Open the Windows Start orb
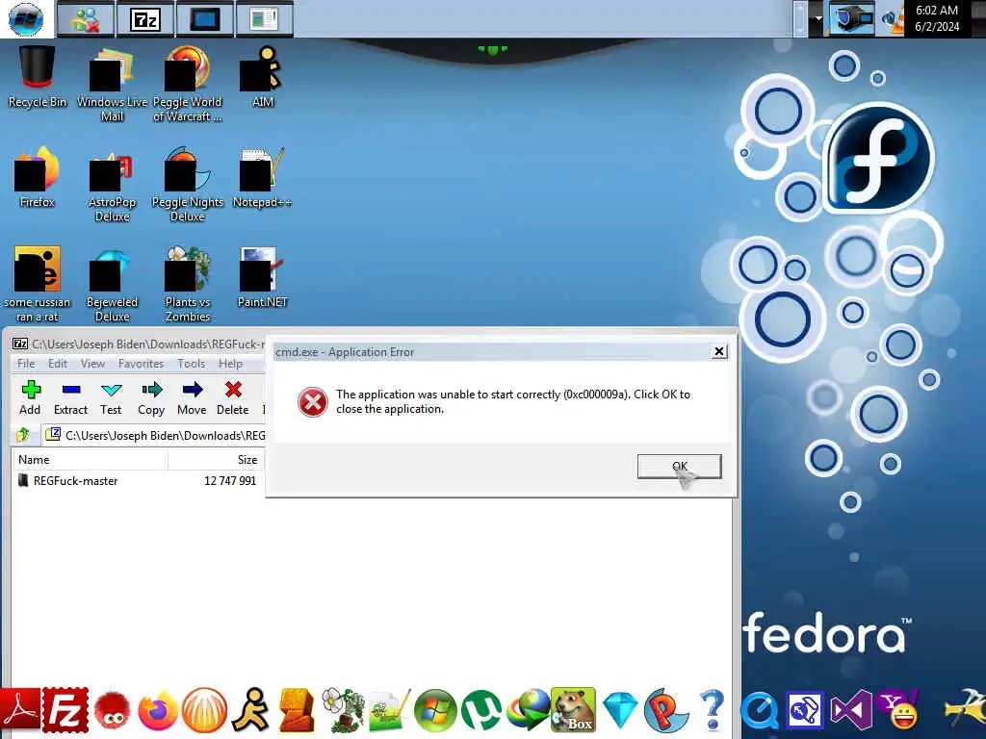 (26, 19)
